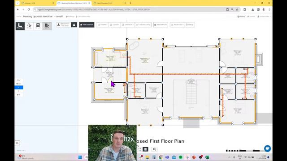
Task: Open the Results calculator icon
Action: click(x=38, y=26)
